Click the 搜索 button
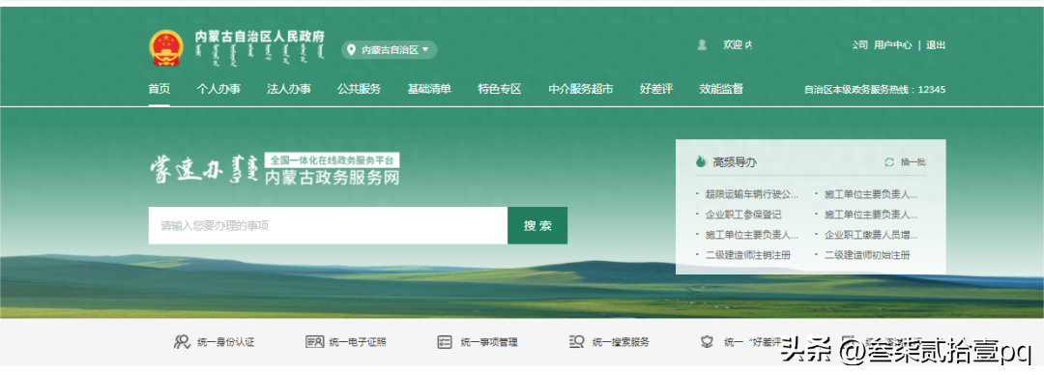The image size is (1044, 375). pyautogui.click(x=537, y=226)
